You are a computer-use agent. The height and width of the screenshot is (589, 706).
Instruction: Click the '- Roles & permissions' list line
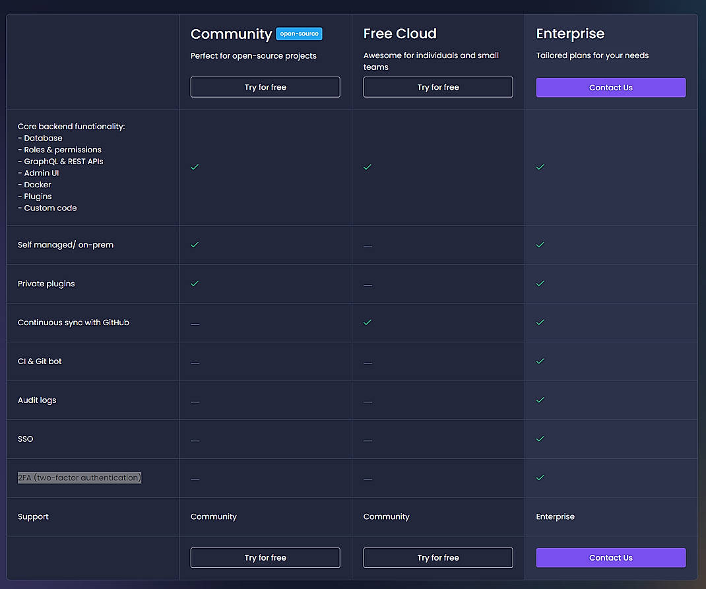tap(59, 150)
